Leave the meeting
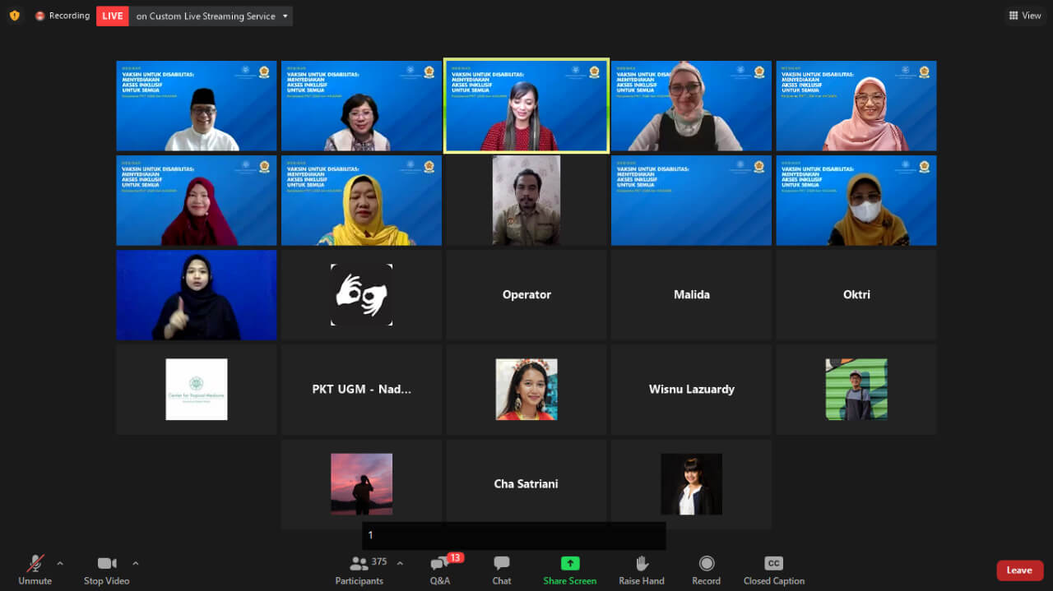 pyautogui.click(x=1019, y=570)
